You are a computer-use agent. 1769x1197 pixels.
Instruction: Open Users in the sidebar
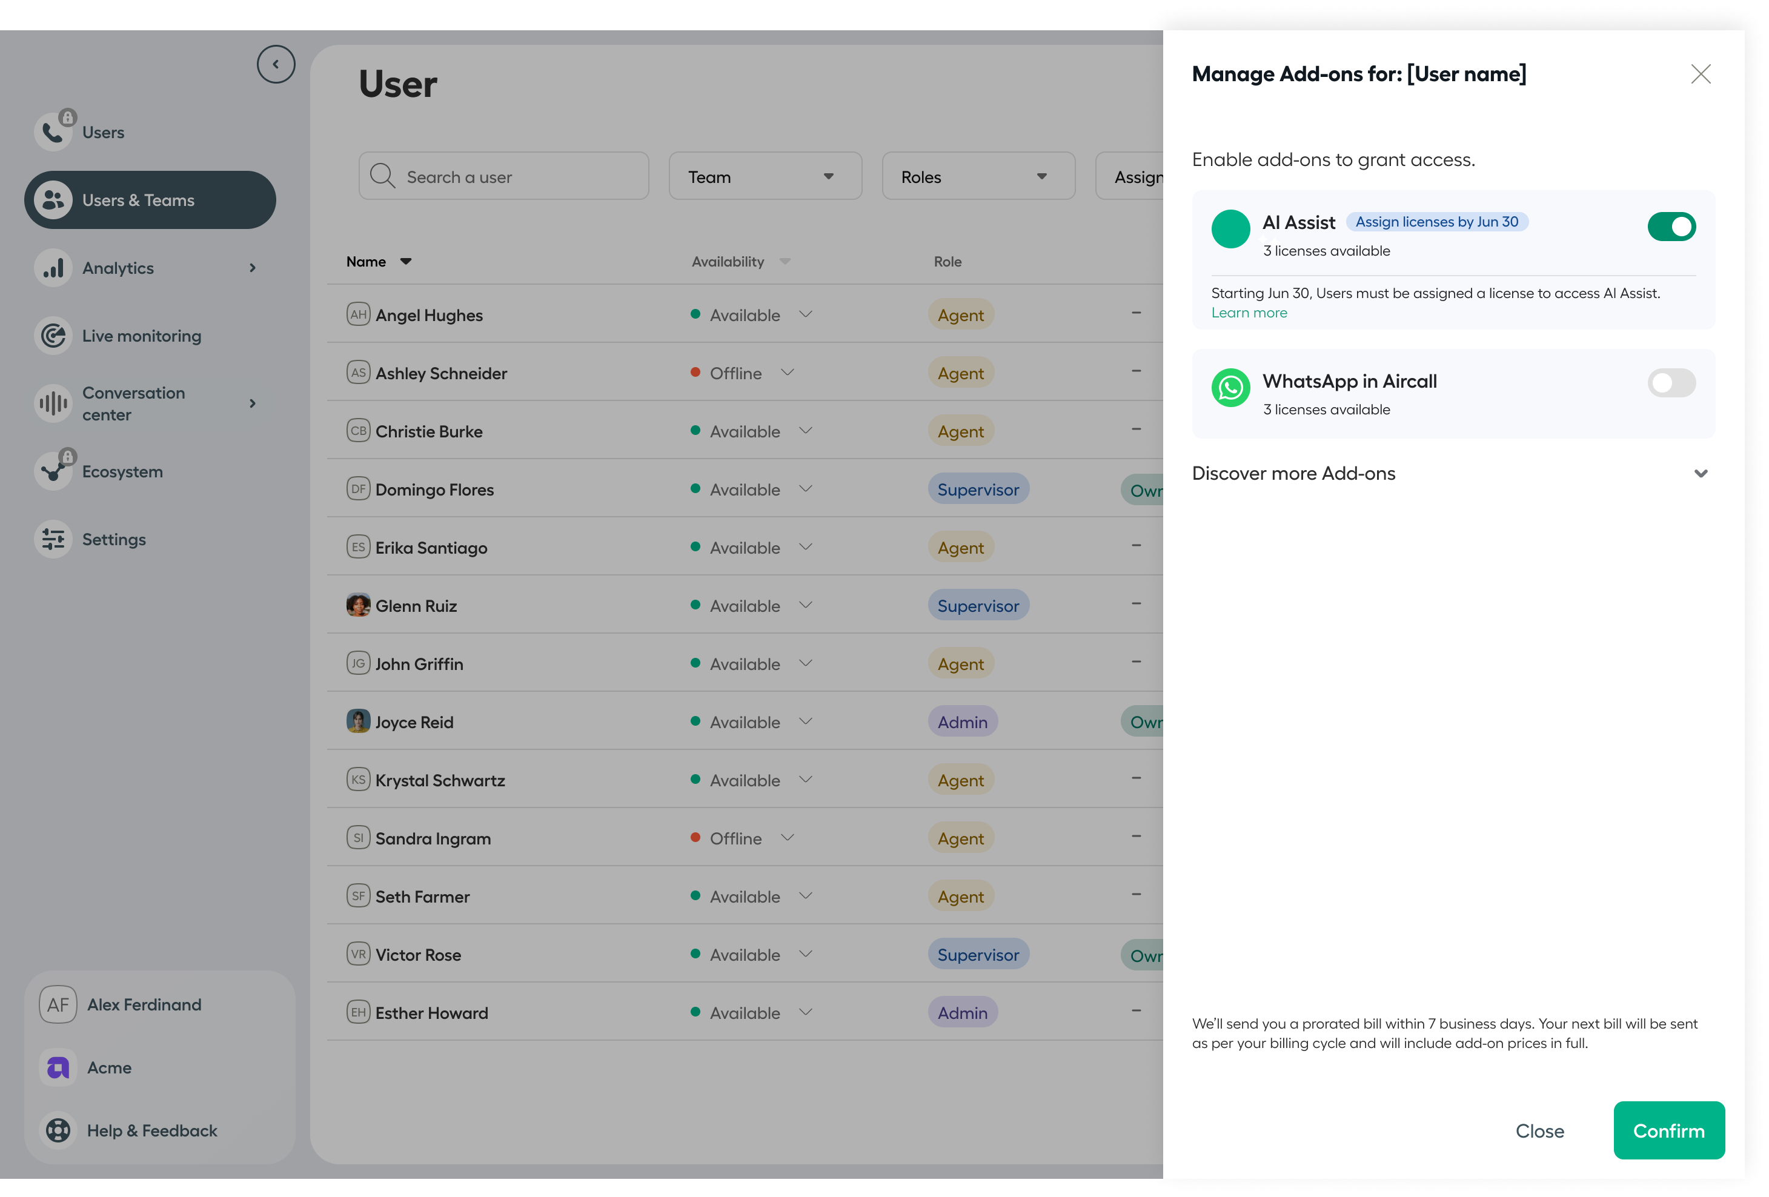click(x=104, y=133)
